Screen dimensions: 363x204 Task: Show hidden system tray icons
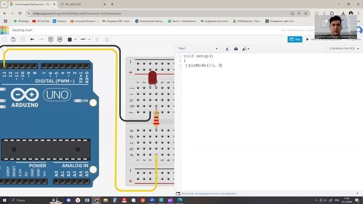316,200
